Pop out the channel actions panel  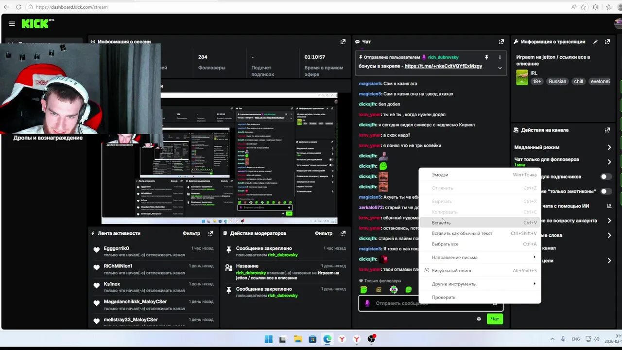tap(607, 130)
